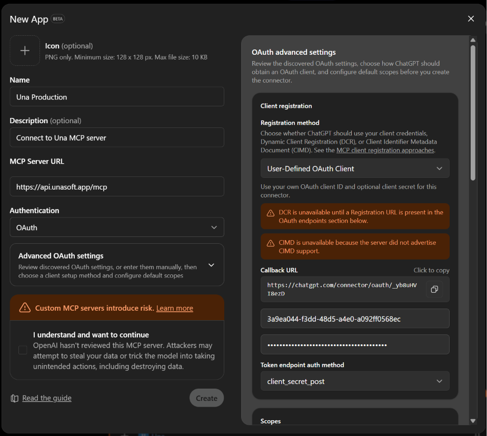
Task: Click the scroll-down arrow of OAuth panel
Action: (x=473, y=421)
